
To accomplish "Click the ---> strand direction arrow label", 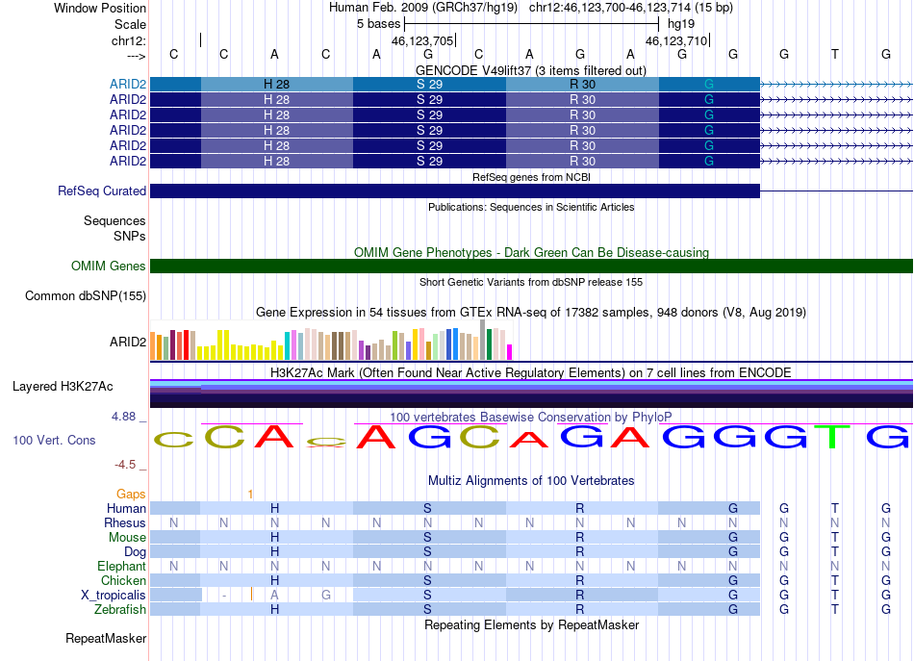I will point(137,56).
